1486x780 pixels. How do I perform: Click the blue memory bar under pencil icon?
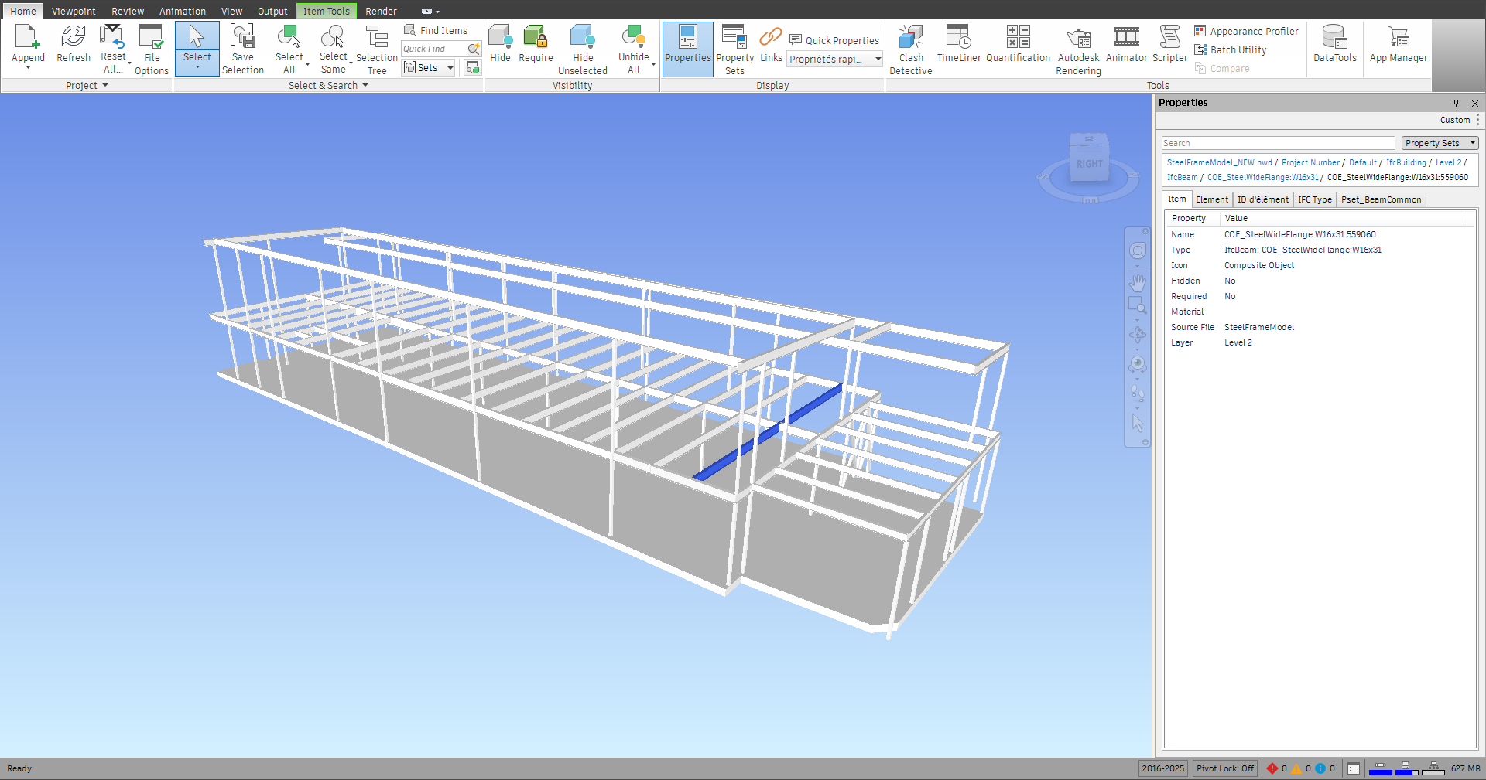1380,771
